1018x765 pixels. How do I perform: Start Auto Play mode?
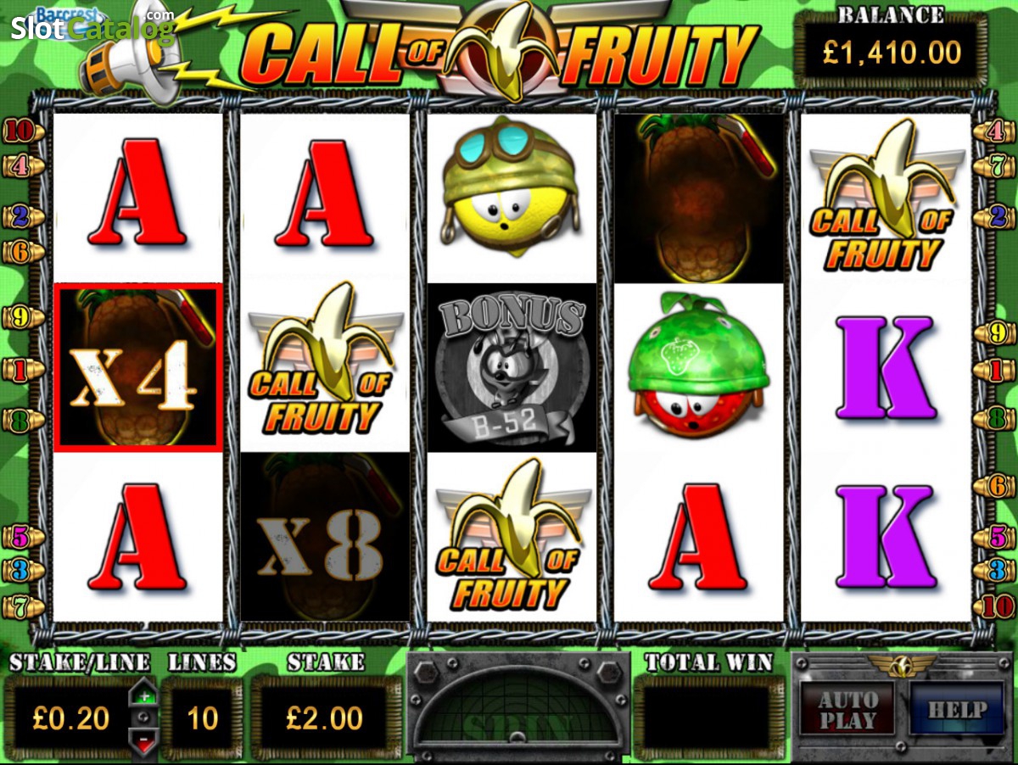coord(846,711)
